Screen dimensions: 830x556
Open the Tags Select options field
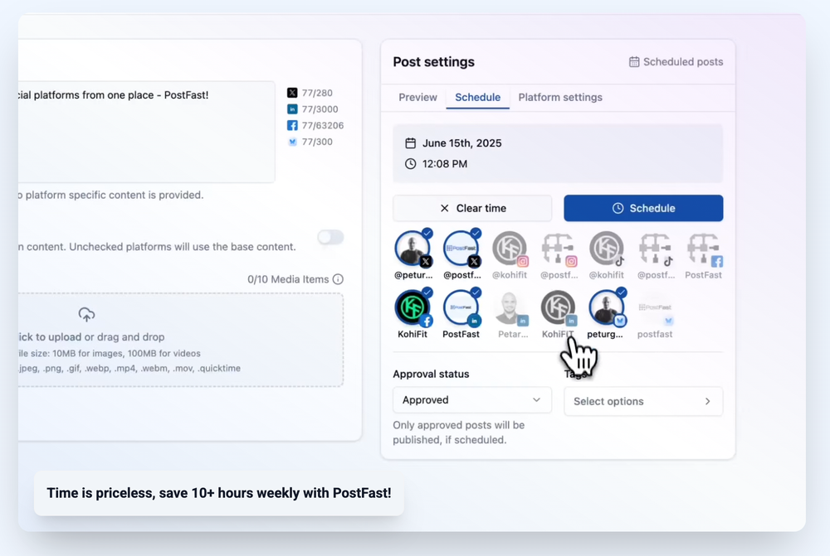[x=643, y=401]
